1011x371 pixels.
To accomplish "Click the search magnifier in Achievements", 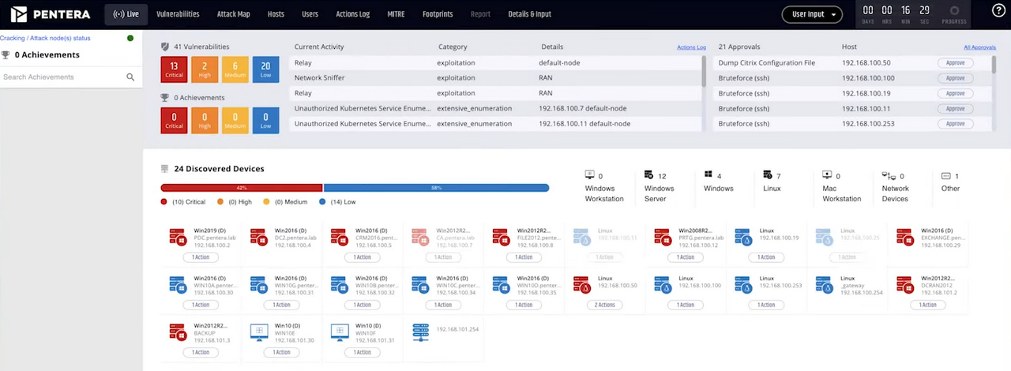I will tap(130, 77).
